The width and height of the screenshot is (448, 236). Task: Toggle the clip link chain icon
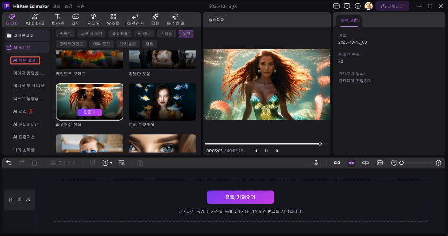click(337, 163)
